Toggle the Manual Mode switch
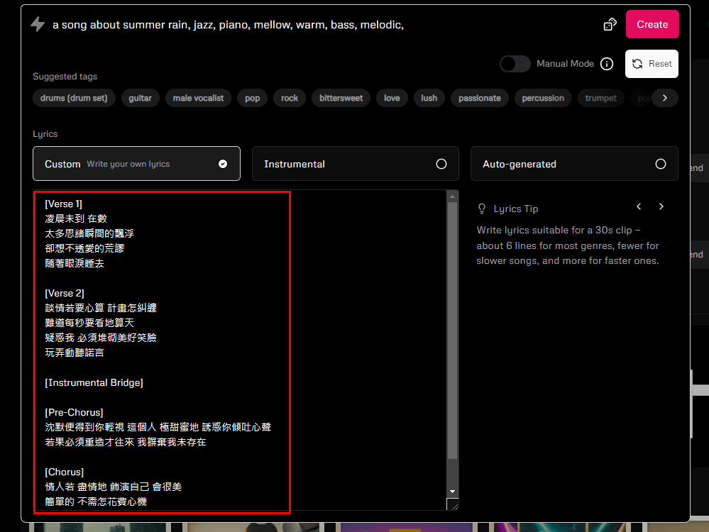This screenshot has height=532, width=709. (x=515, y=64)
